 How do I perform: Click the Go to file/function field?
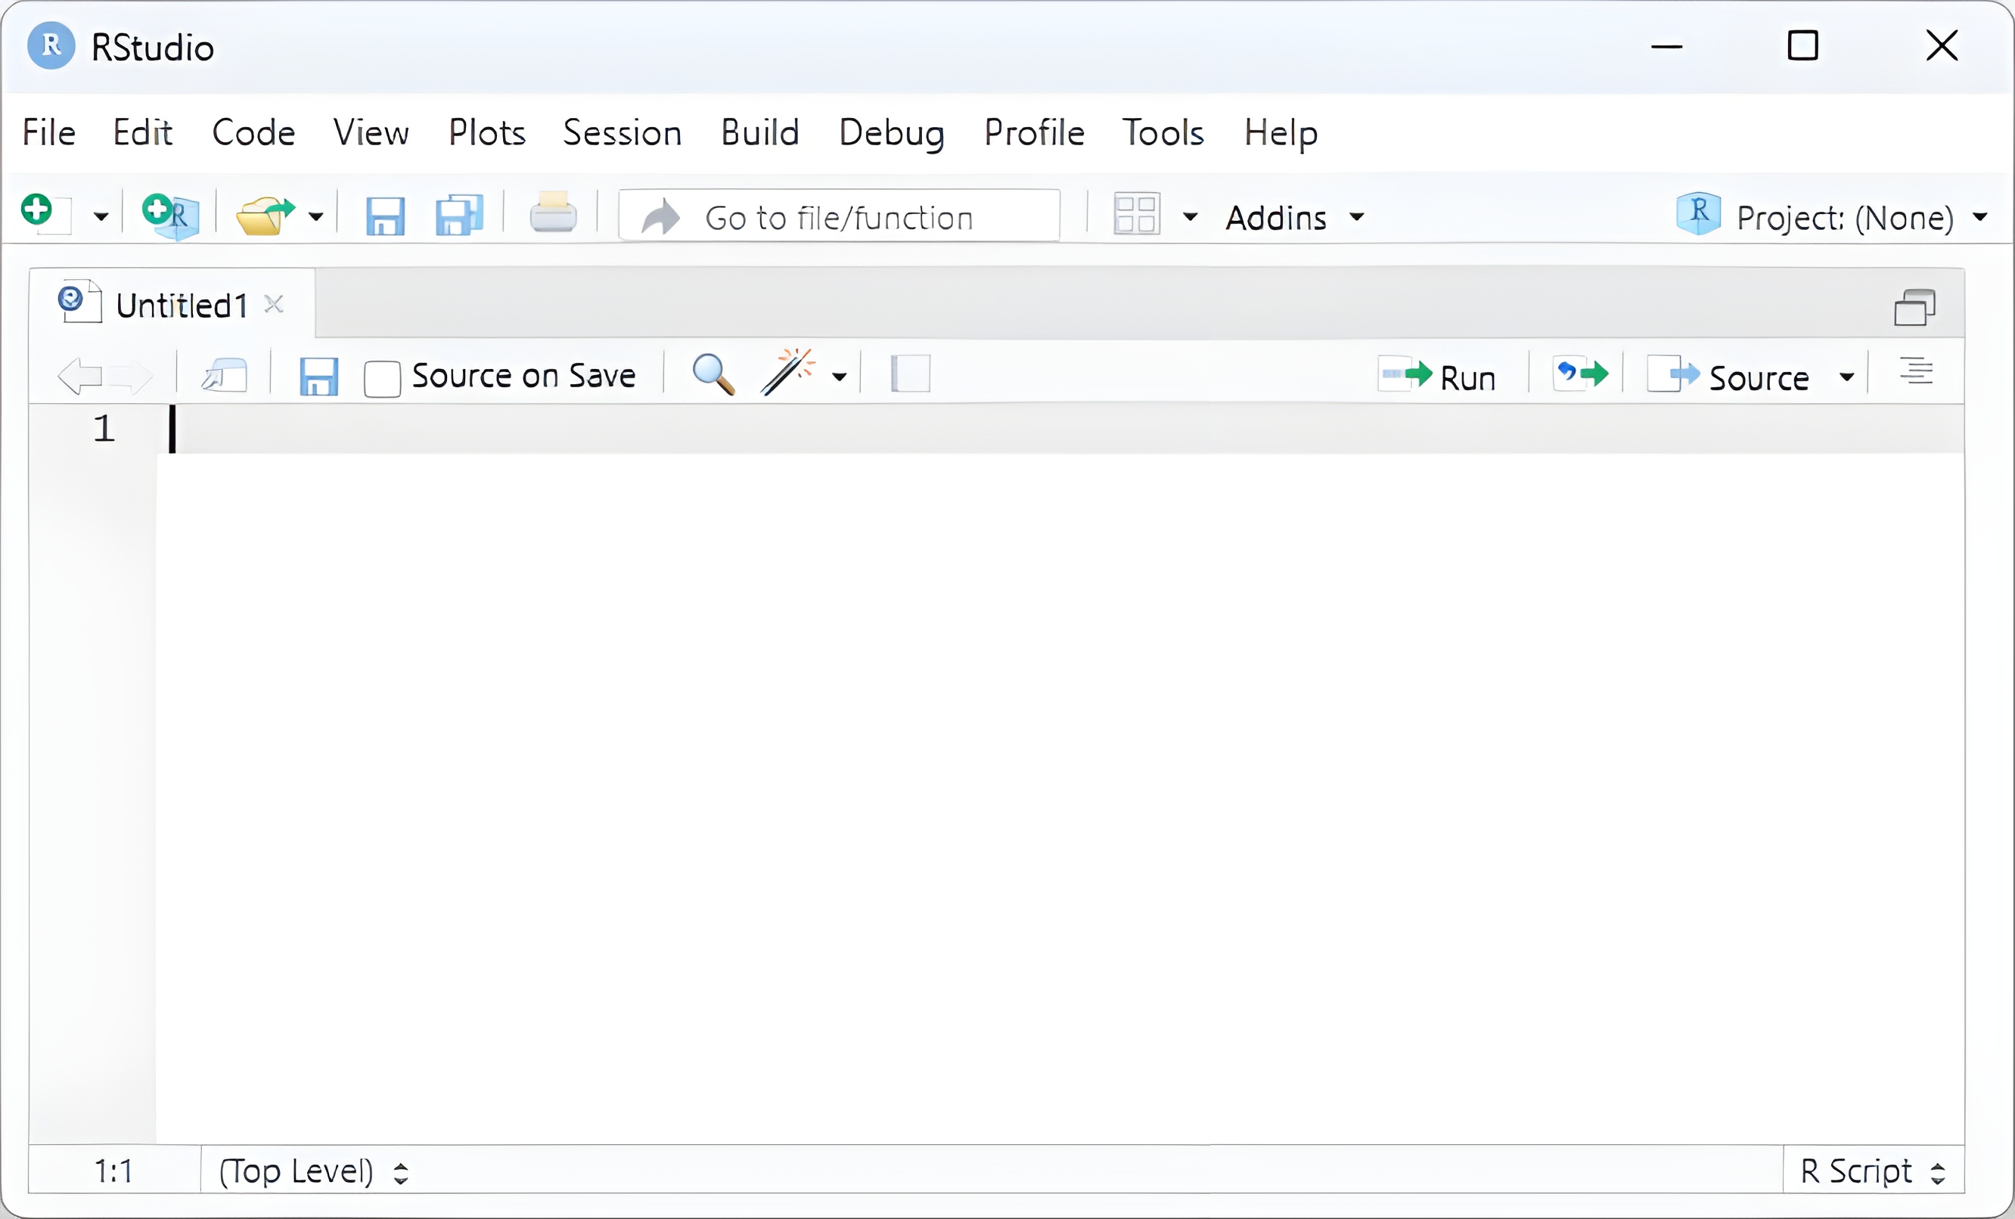pyautogui.click(x=839, y=218)
